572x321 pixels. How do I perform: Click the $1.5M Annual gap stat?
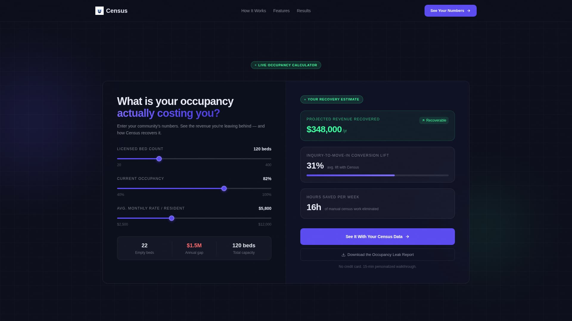194,248
